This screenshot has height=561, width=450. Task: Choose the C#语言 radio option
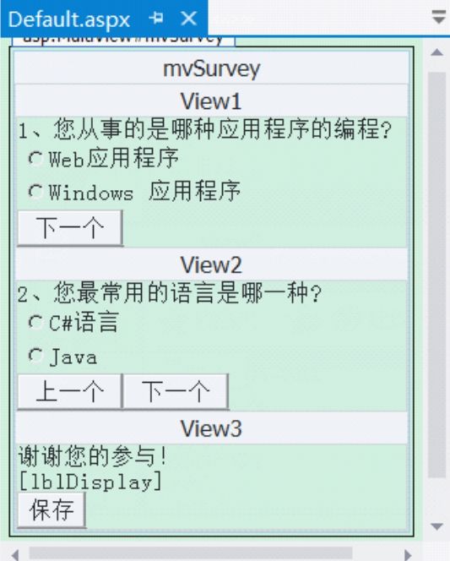click(35, 322)
